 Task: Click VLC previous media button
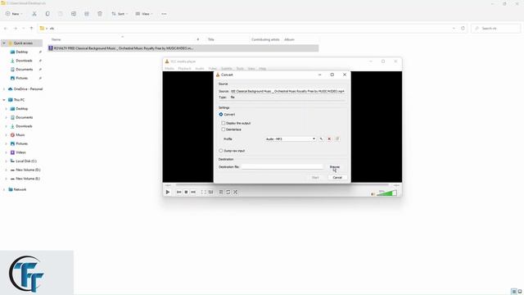[x=178, y=192]
